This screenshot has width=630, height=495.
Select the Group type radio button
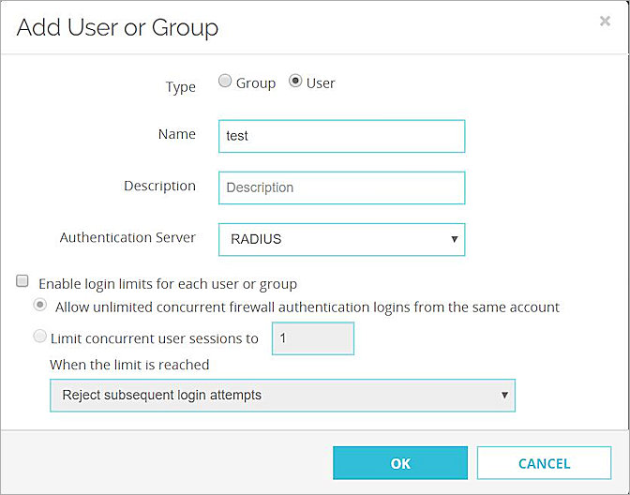225,82
